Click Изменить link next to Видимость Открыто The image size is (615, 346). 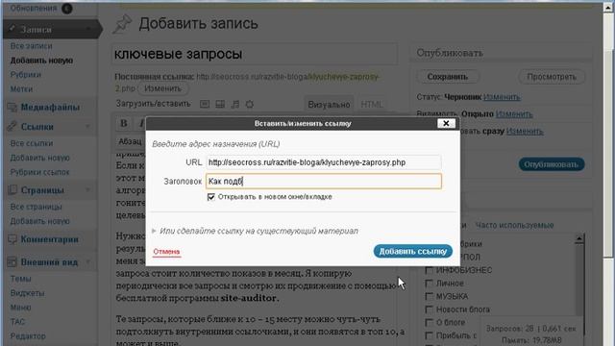pyautogui.click(x=514, y=114)
